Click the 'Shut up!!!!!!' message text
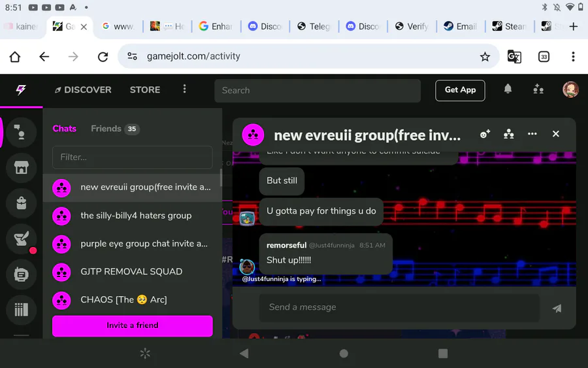This screenshot has width=588, height=368. [x=289, y=260]
